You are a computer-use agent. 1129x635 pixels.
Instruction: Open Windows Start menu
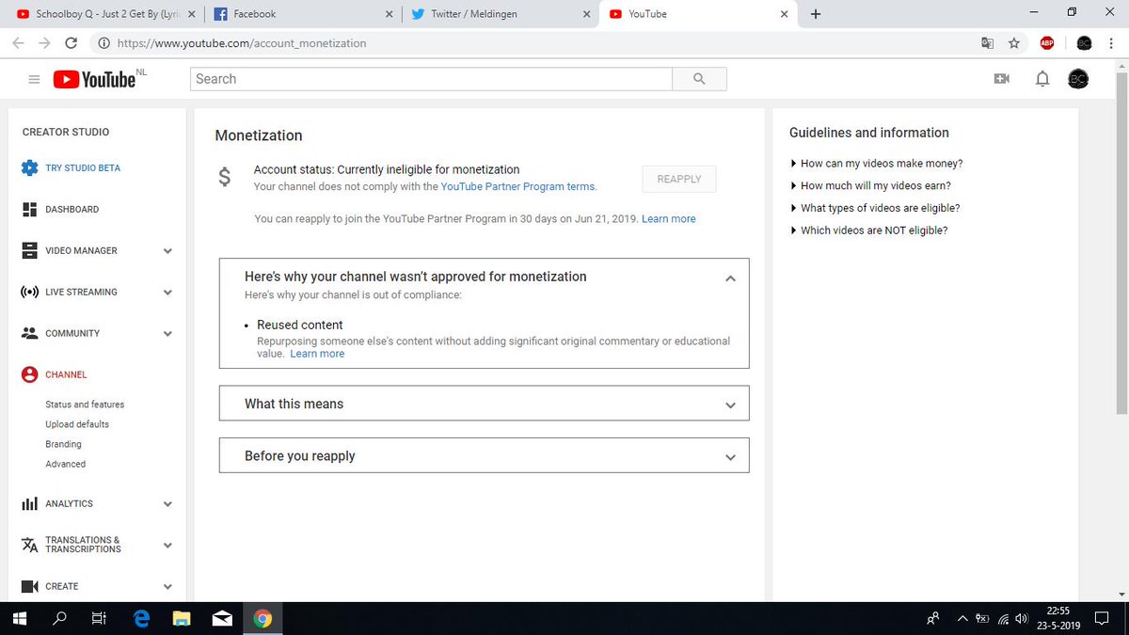coord(21,619)
